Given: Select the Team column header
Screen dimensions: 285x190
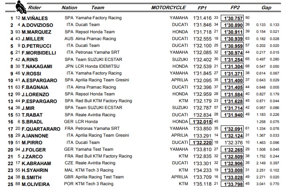Looking at the screenshot, I should point(98,8).
